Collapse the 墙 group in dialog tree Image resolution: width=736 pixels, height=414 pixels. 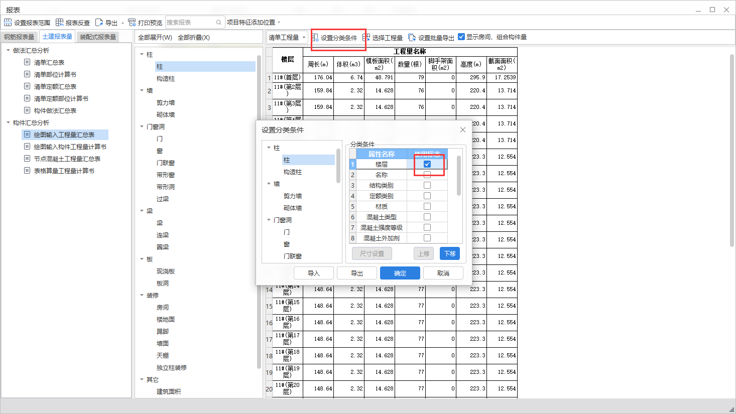(269, 184)
